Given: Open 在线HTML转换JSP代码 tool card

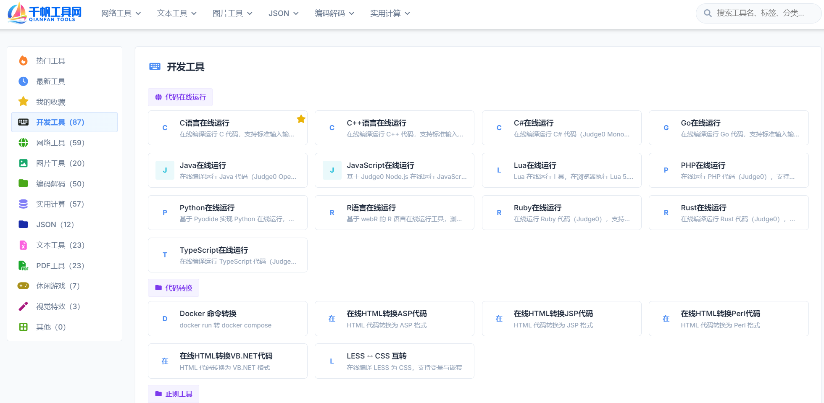Looking at the screenshot, I should (x=561, y=319).
